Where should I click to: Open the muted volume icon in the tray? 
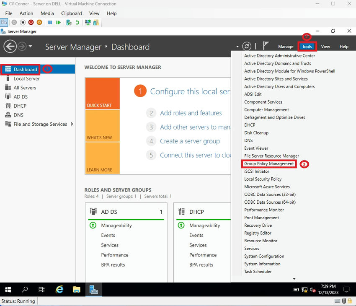point(312,289)
